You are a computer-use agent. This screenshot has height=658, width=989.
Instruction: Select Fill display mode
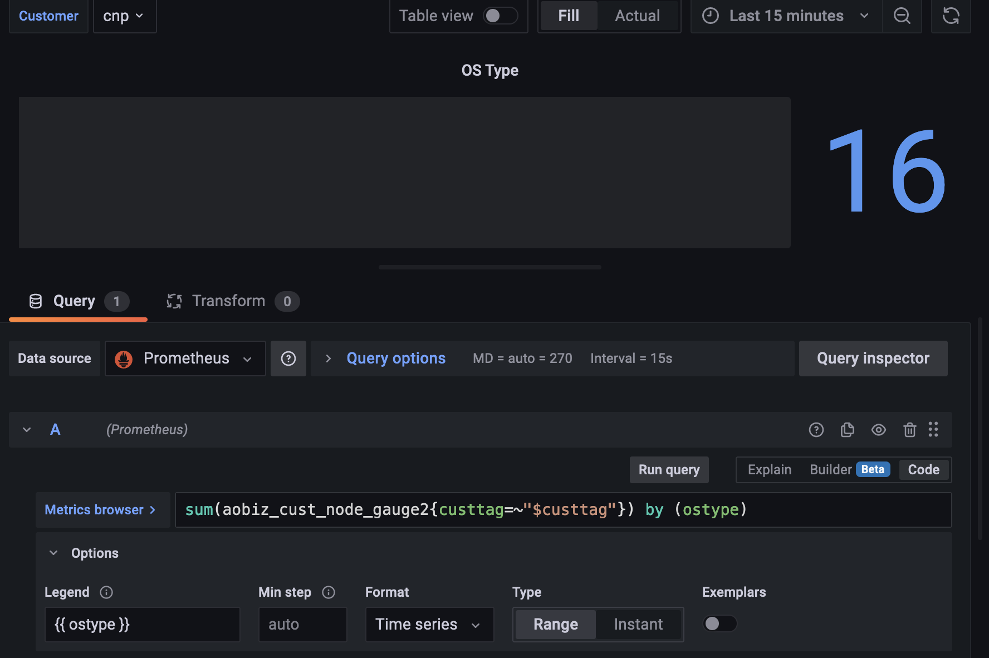pyautogui.click(x=569, y=16)
